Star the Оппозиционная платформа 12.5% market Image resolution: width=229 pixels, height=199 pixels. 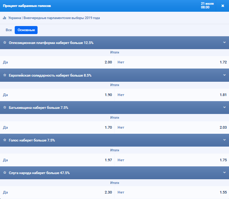point(5,43)
